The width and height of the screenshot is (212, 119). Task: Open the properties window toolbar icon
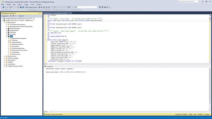[100, 7]
